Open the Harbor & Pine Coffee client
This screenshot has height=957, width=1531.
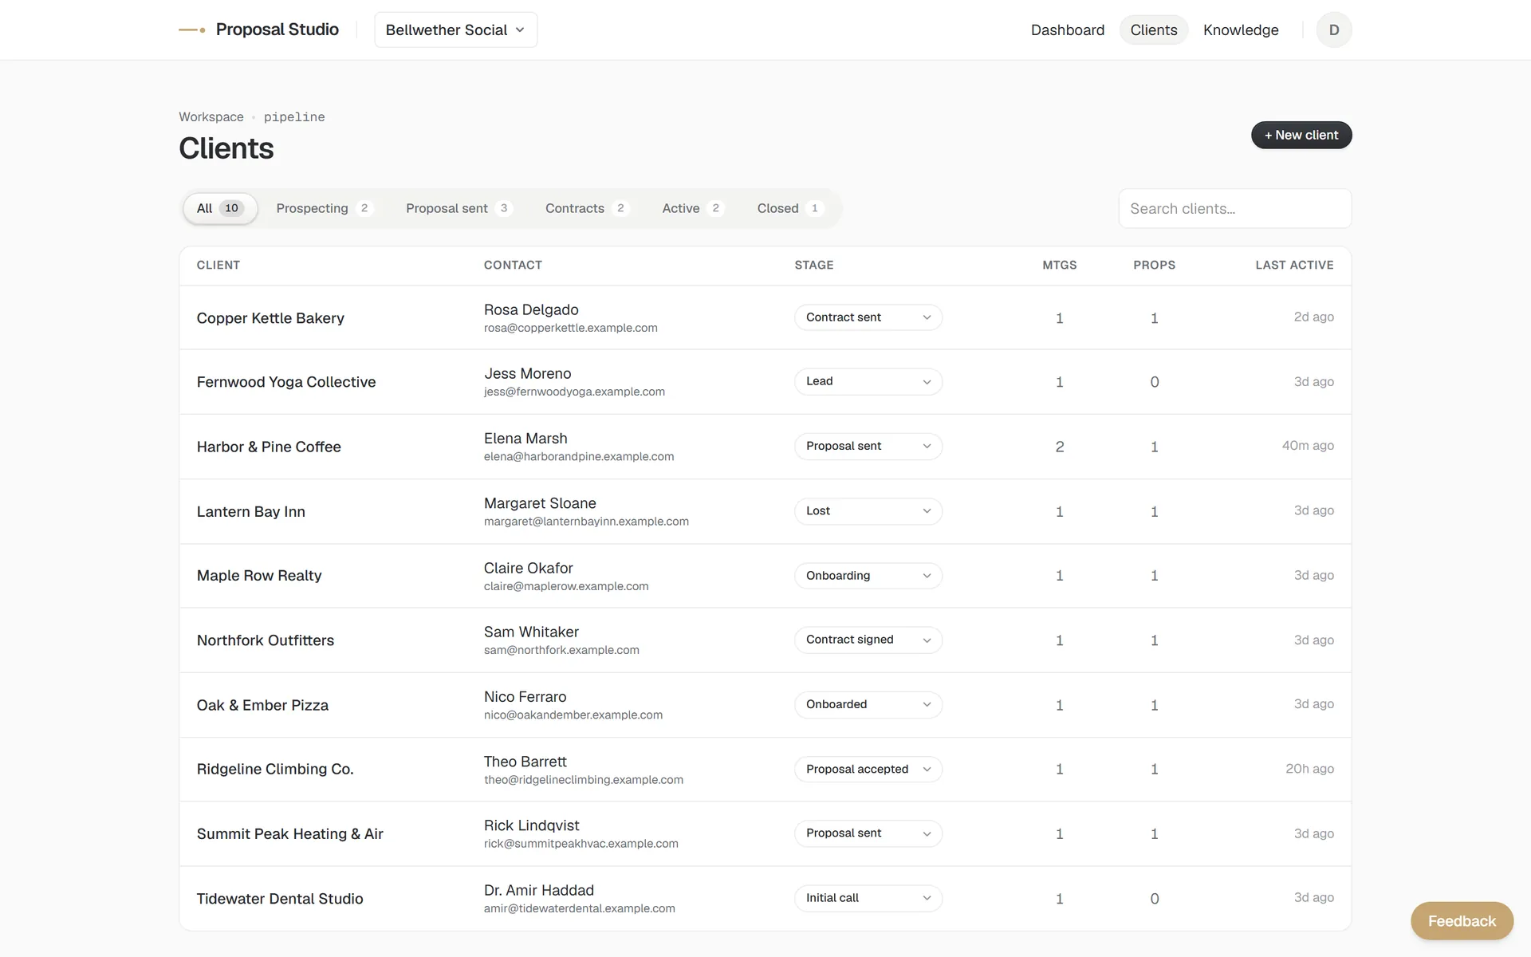point(269,447)
